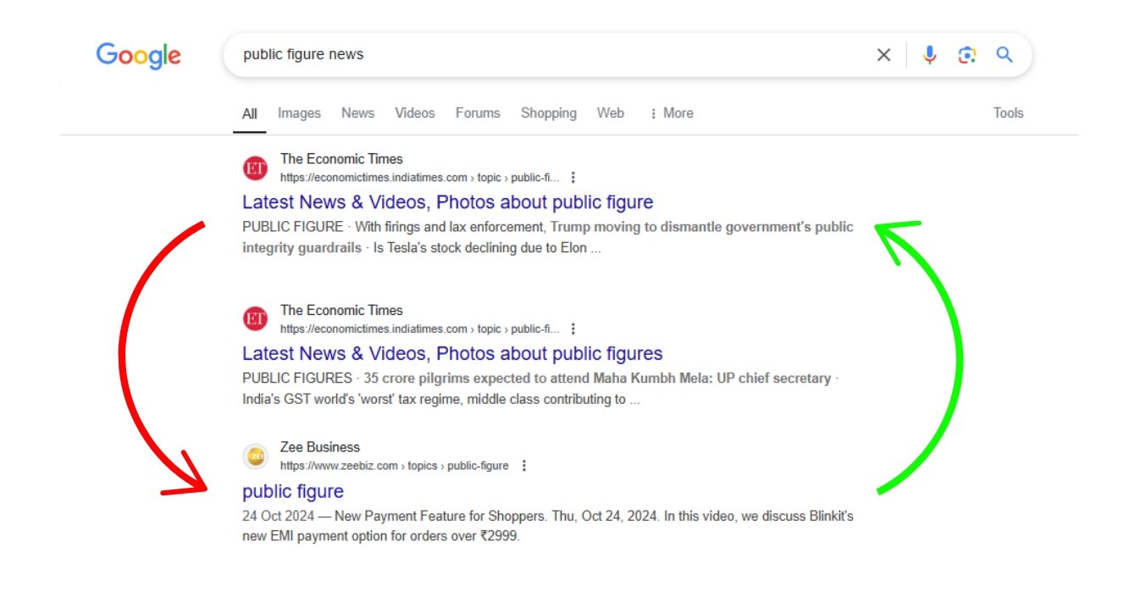Screen dimensions: 1146x597
Task: Expand the More search filters menu
Action: [671, 113]
